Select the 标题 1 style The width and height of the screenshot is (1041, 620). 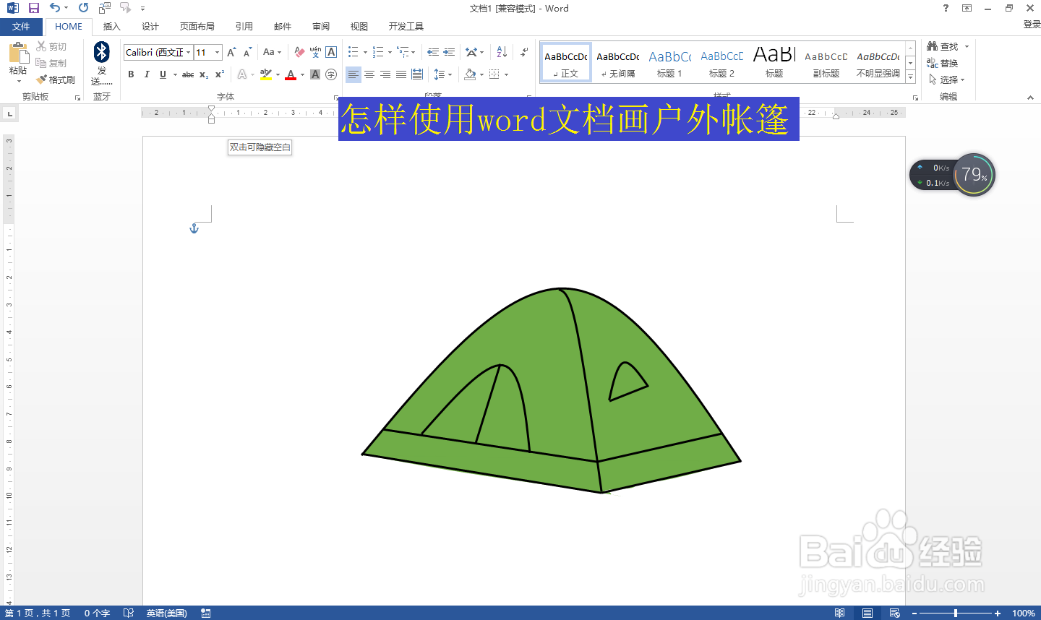[x=669, y=61]
